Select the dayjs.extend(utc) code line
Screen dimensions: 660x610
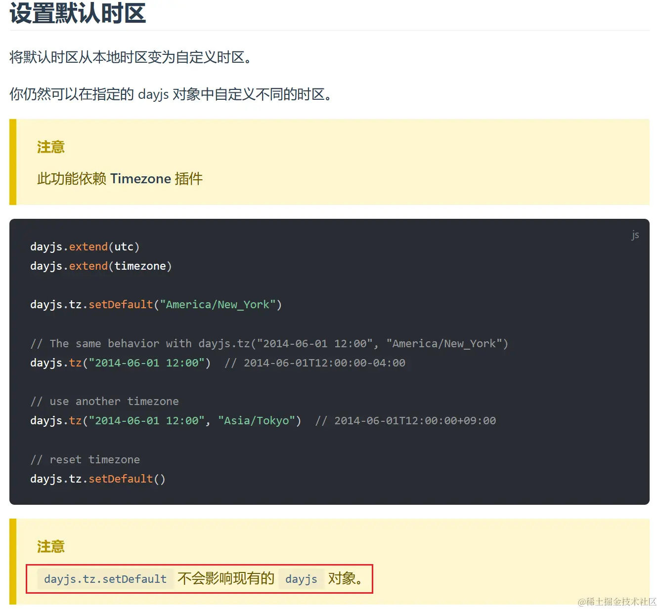[84, 246]
